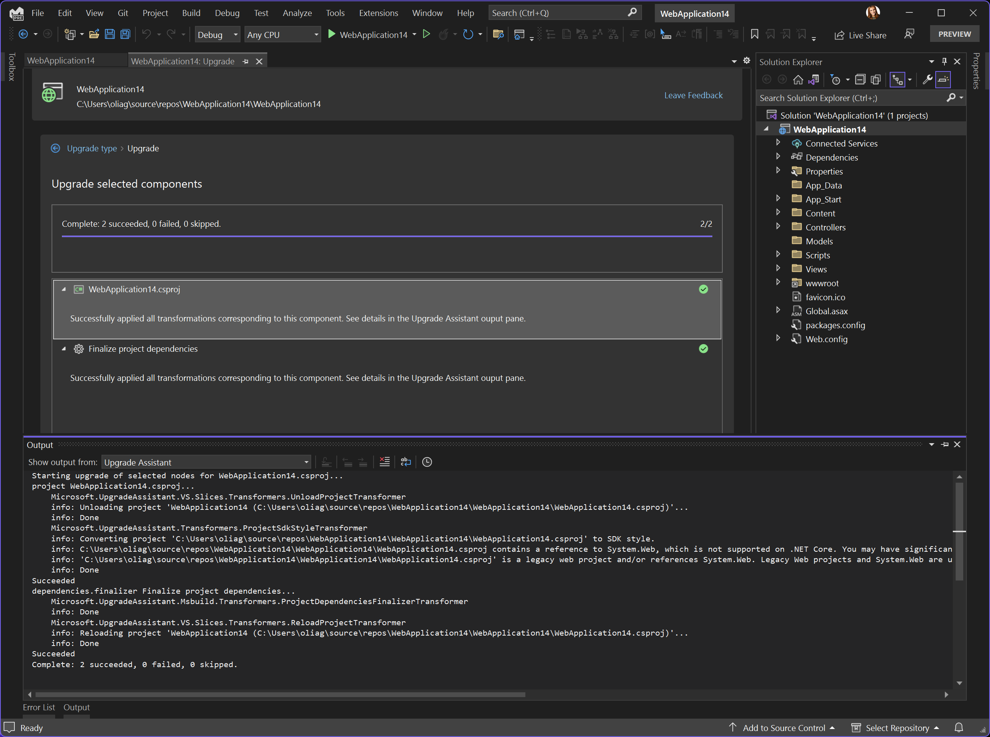Click the Navigate Backward toolbar icon
The image size is (990, 737).
tap(24, 34)
